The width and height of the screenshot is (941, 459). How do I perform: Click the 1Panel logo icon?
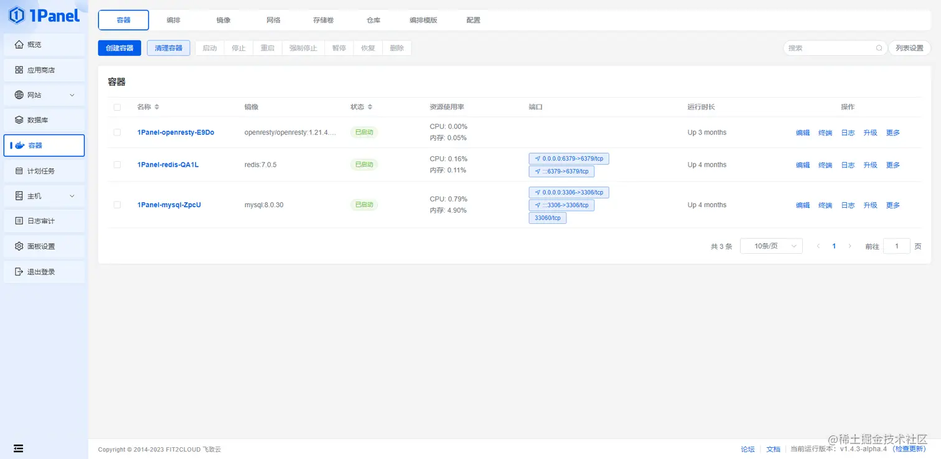pyautogui.click(x=17, y=16)
